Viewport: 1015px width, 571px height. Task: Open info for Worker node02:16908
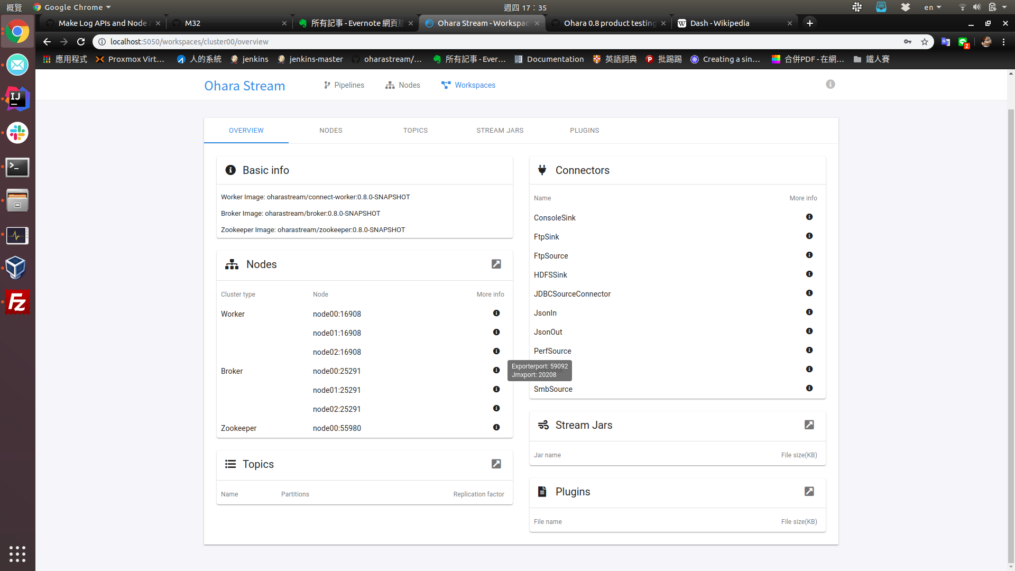496,352
